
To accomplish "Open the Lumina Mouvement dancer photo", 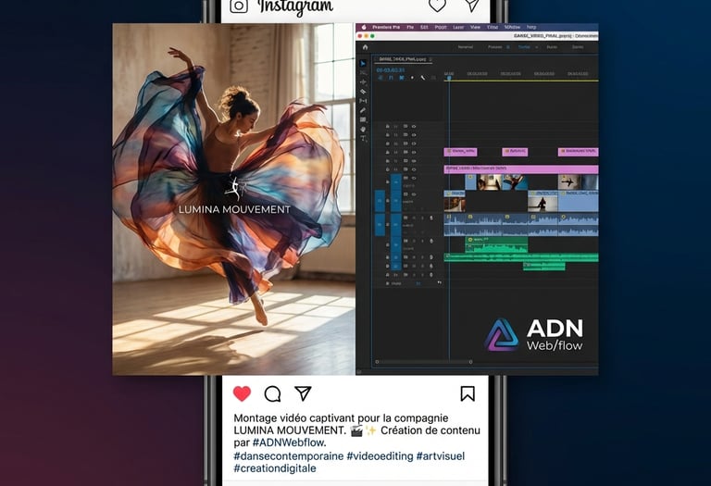I will pos(233,199).
